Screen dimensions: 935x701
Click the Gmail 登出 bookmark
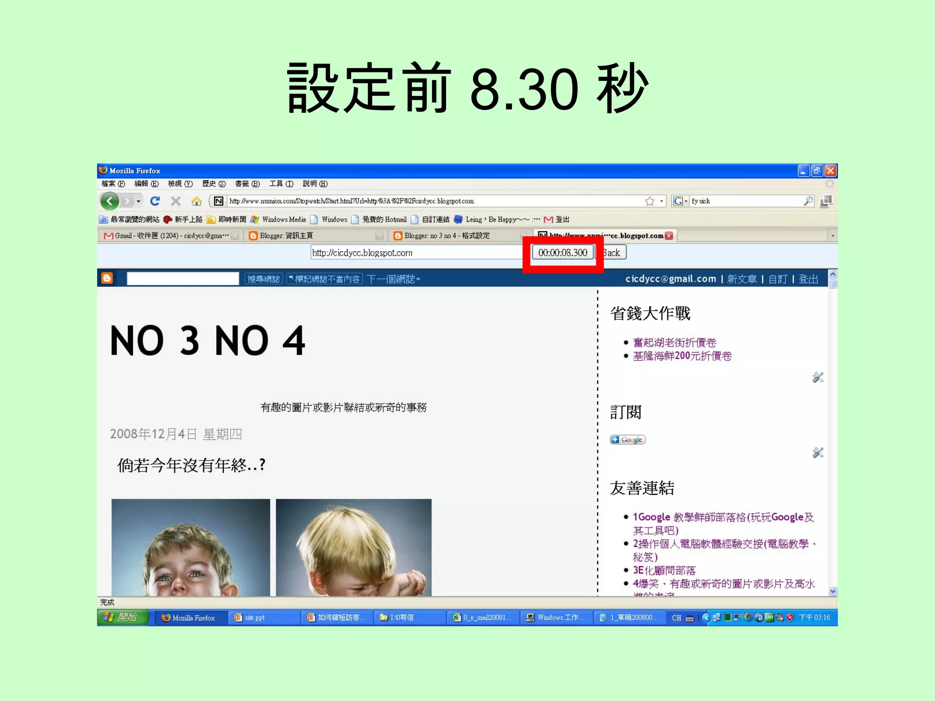[x=557, y=220]
